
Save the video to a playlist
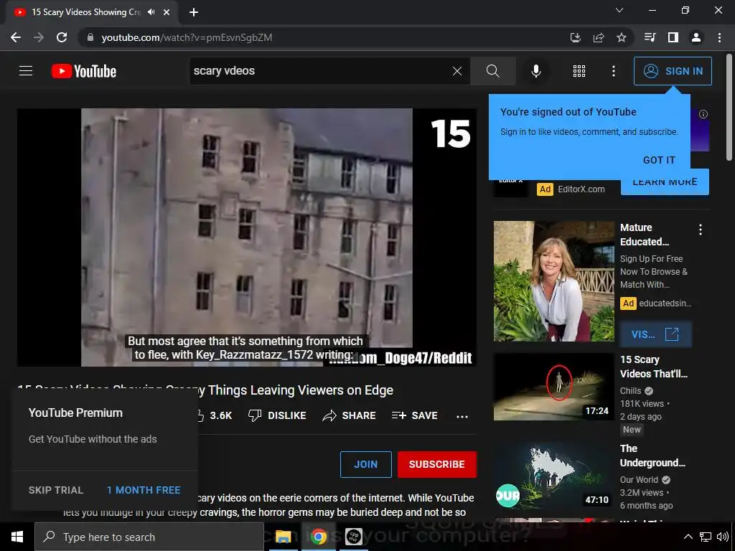[x=414, y=415]
